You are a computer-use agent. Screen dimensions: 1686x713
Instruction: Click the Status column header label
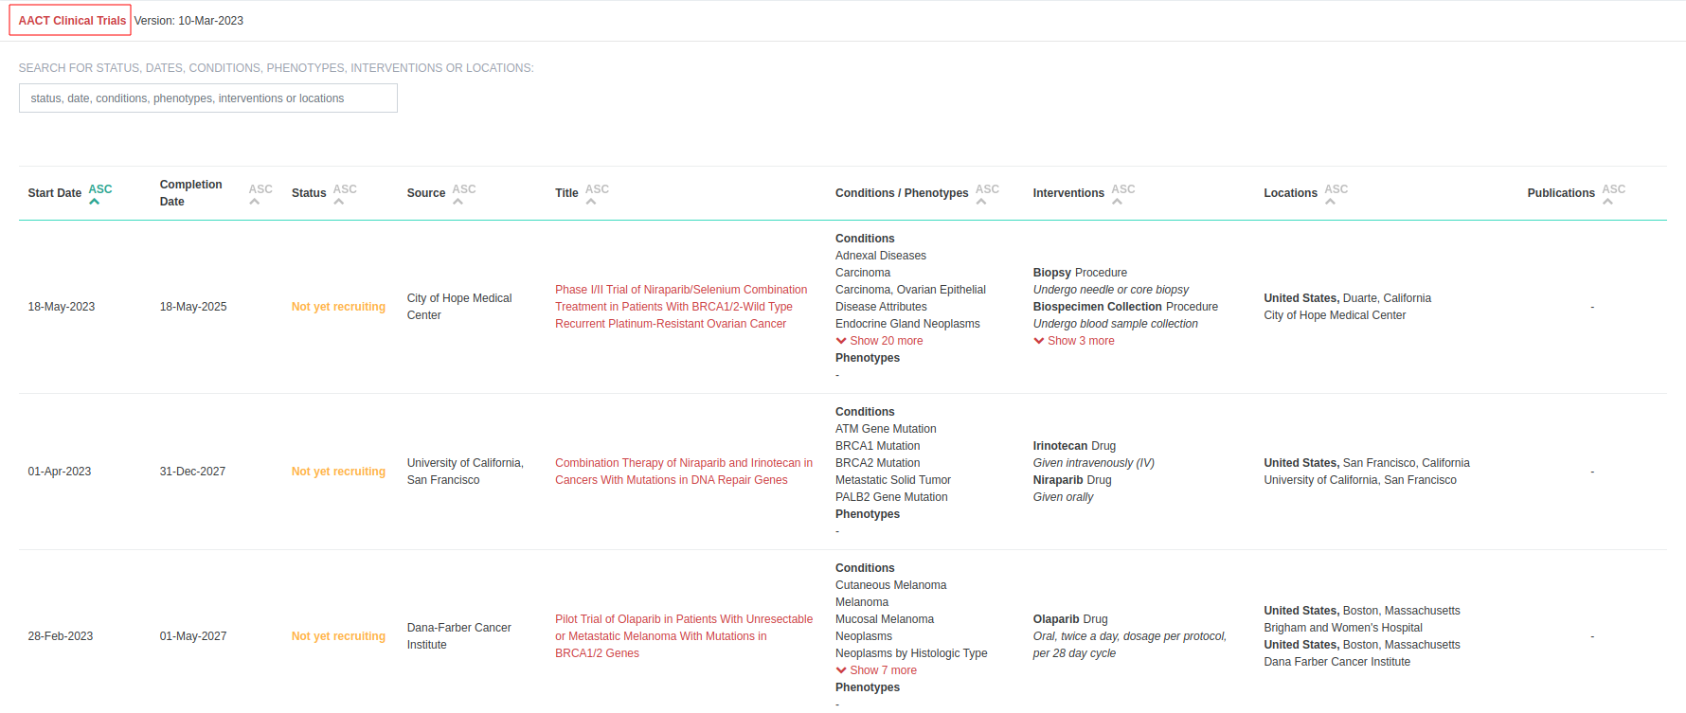pyautogui.click(x=309, y=193)
